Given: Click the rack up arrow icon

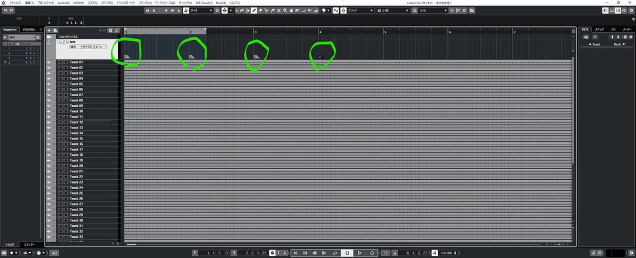Looking at the screenshot, I should tap(612, 37).
